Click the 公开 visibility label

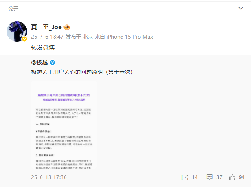point(13,9)
